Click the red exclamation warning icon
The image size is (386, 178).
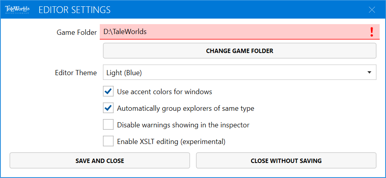pyautogui.click(x=372, y=32)
